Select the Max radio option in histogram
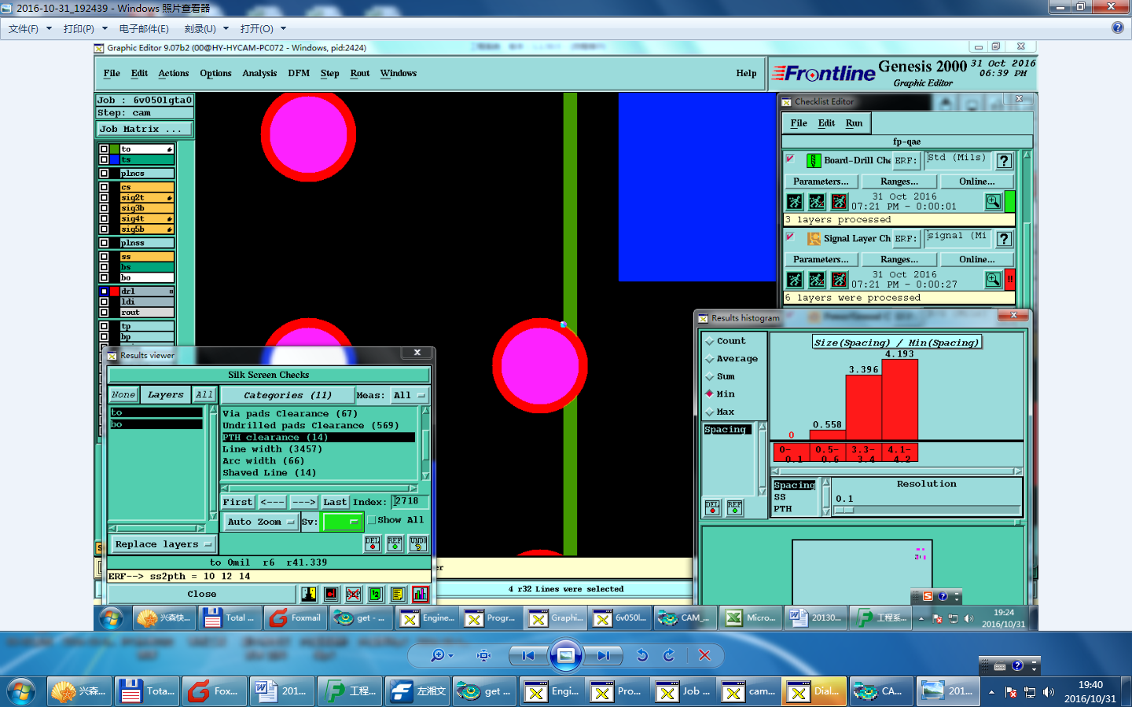The image size is (1132, 707). coord(710,412)
